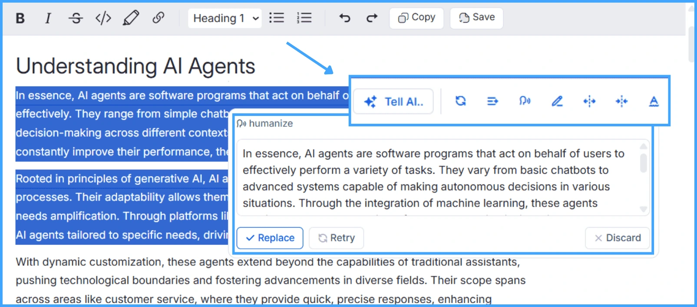The height and width of the screenshot is (307, 697).
Task: Click the pencil edit icon in AI toolbar
Action: (x=557, y=101)
